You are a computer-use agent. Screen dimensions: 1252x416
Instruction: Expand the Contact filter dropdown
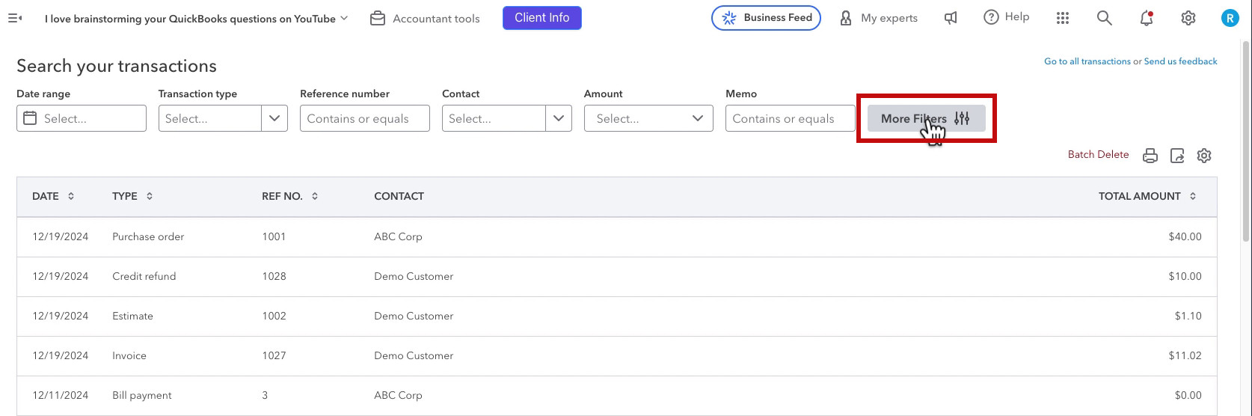click(x=507, y=118)
